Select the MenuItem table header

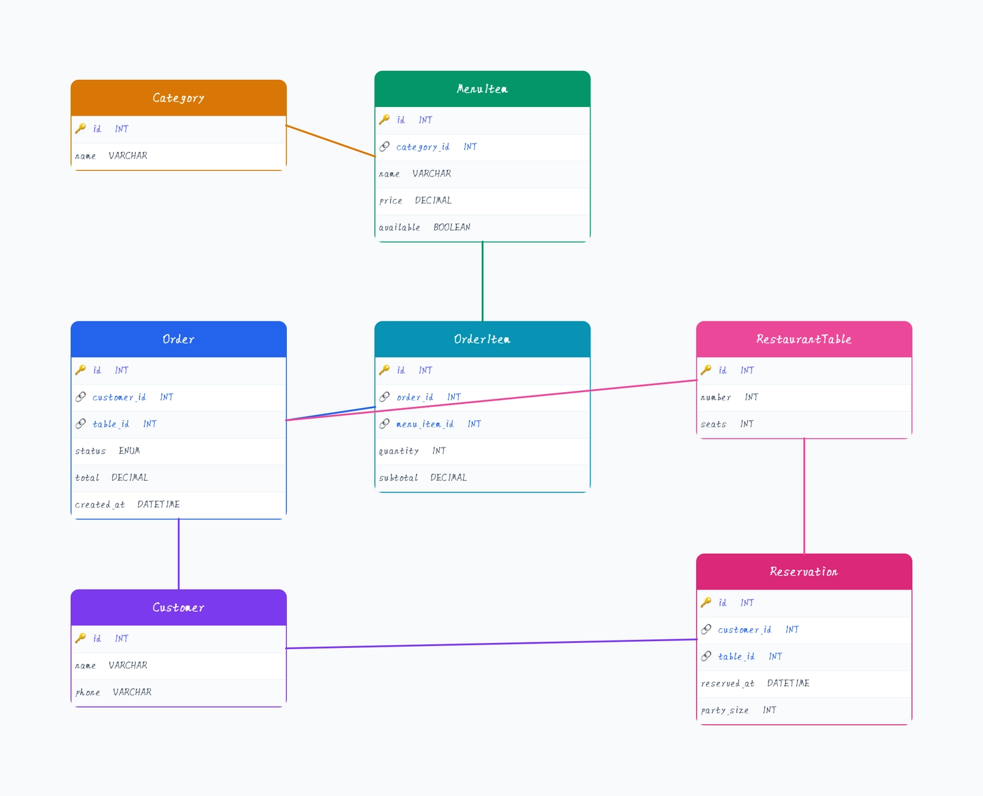[482, 89]
